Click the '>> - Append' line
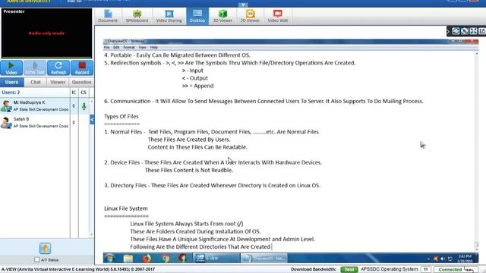The width and height of the screenshot is (486, 273). click(x=197, y=86)
